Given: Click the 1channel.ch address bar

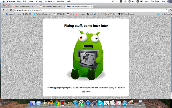Looking at the screenshot, I should 91,10.
